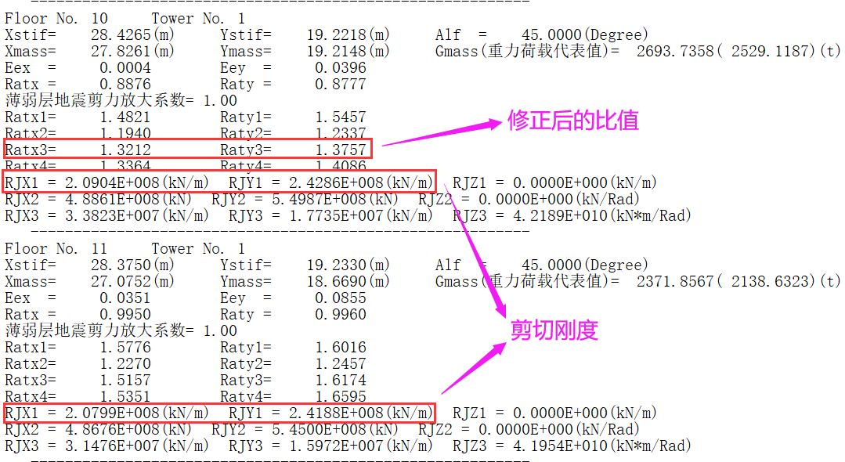This screenshot has height=462, width=845.
Task: Click the Xmass value 27.0752(m)
Action: 132,281
